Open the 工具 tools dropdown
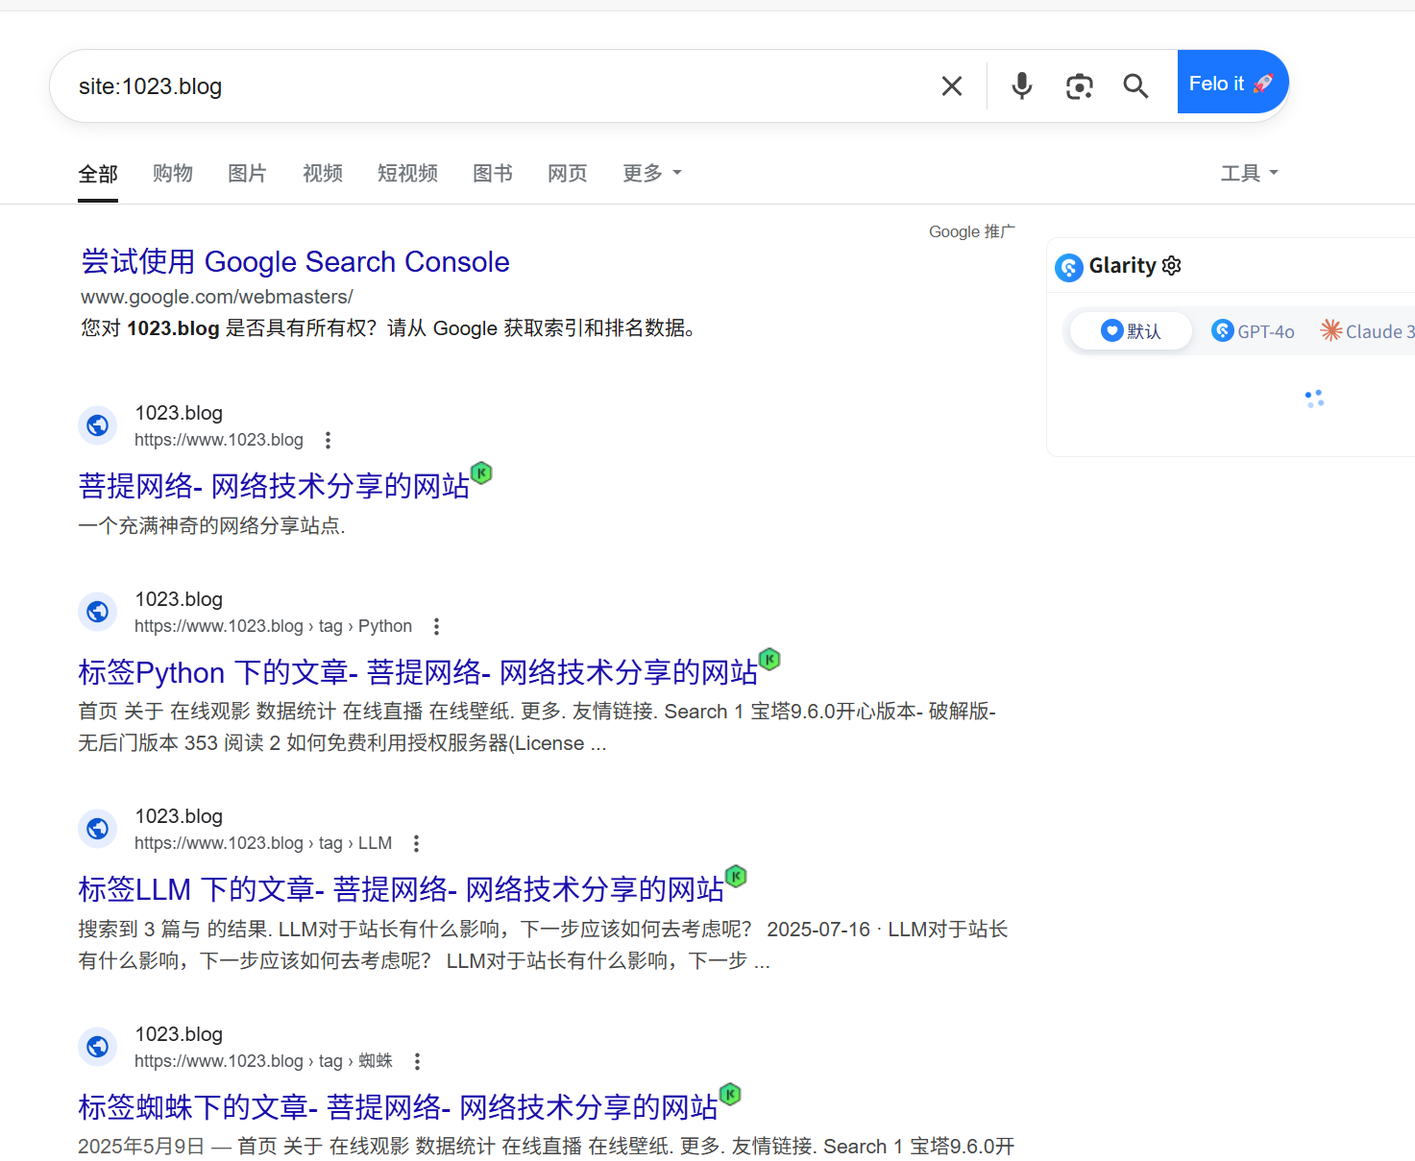 tap(1248, 174)
